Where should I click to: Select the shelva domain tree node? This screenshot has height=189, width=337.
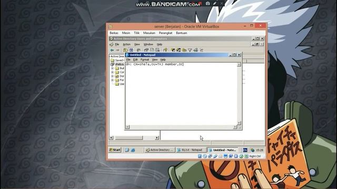coord(117,64)
